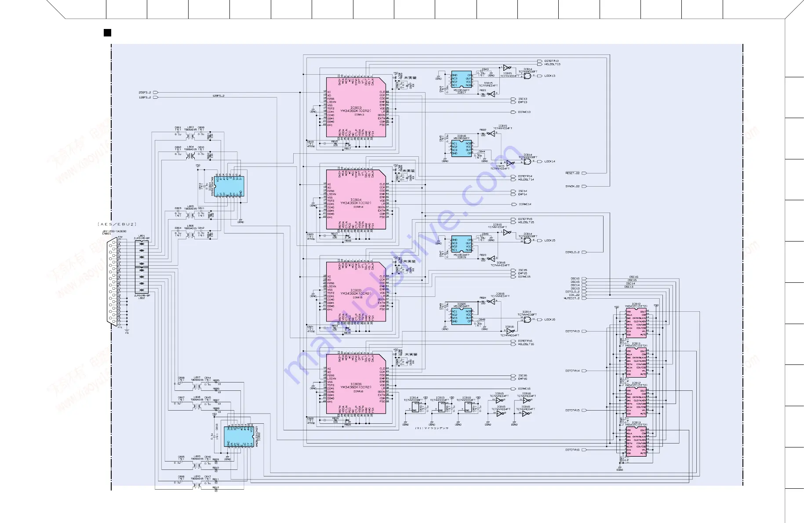Click the 'DITDT#15' input port label
Screen dimensions: 804x523
pos(572,411)
